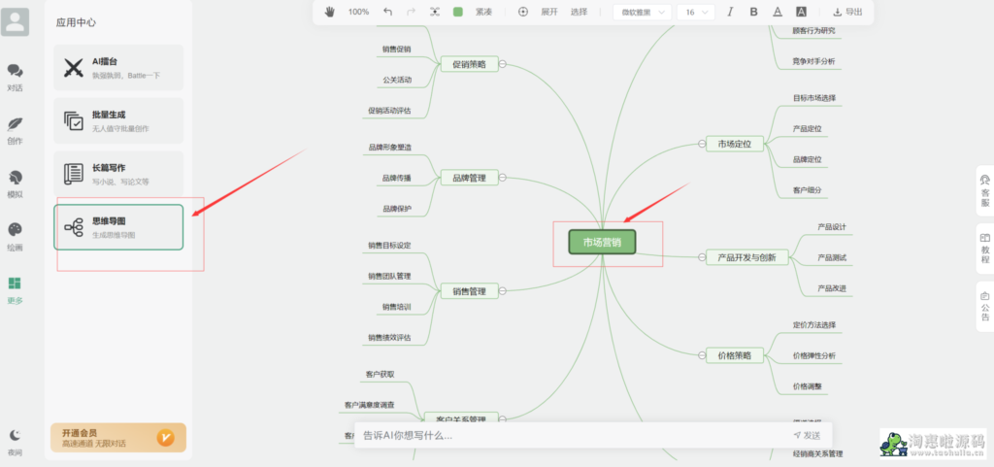Screen dimensions: 994x467
Task: Select the 销售管理 node
Action: pyautogui.click(x=469, y=291)
